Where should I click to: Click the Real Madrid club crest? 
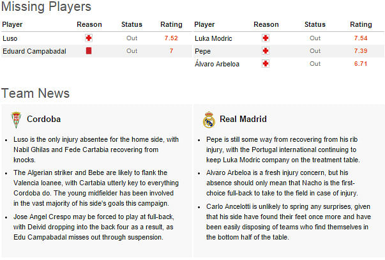click(209, 119)
